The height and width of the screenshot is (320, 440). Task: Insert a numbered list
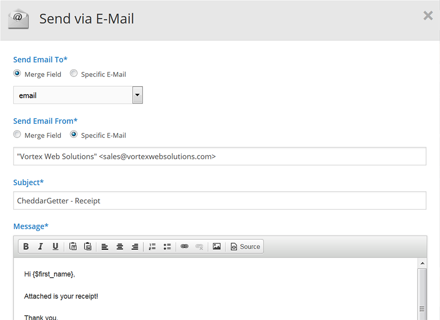tap(152, 247)
